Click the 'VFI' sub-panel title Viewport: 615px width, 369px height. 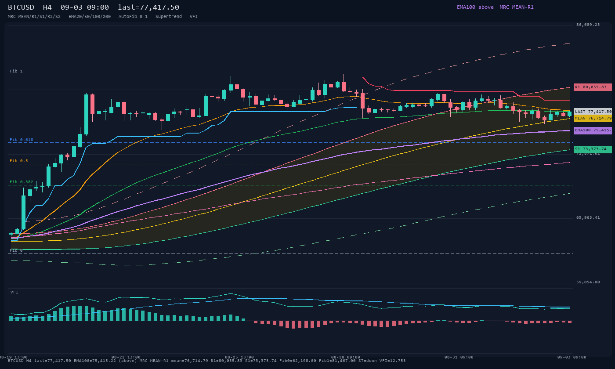point(14,292)
